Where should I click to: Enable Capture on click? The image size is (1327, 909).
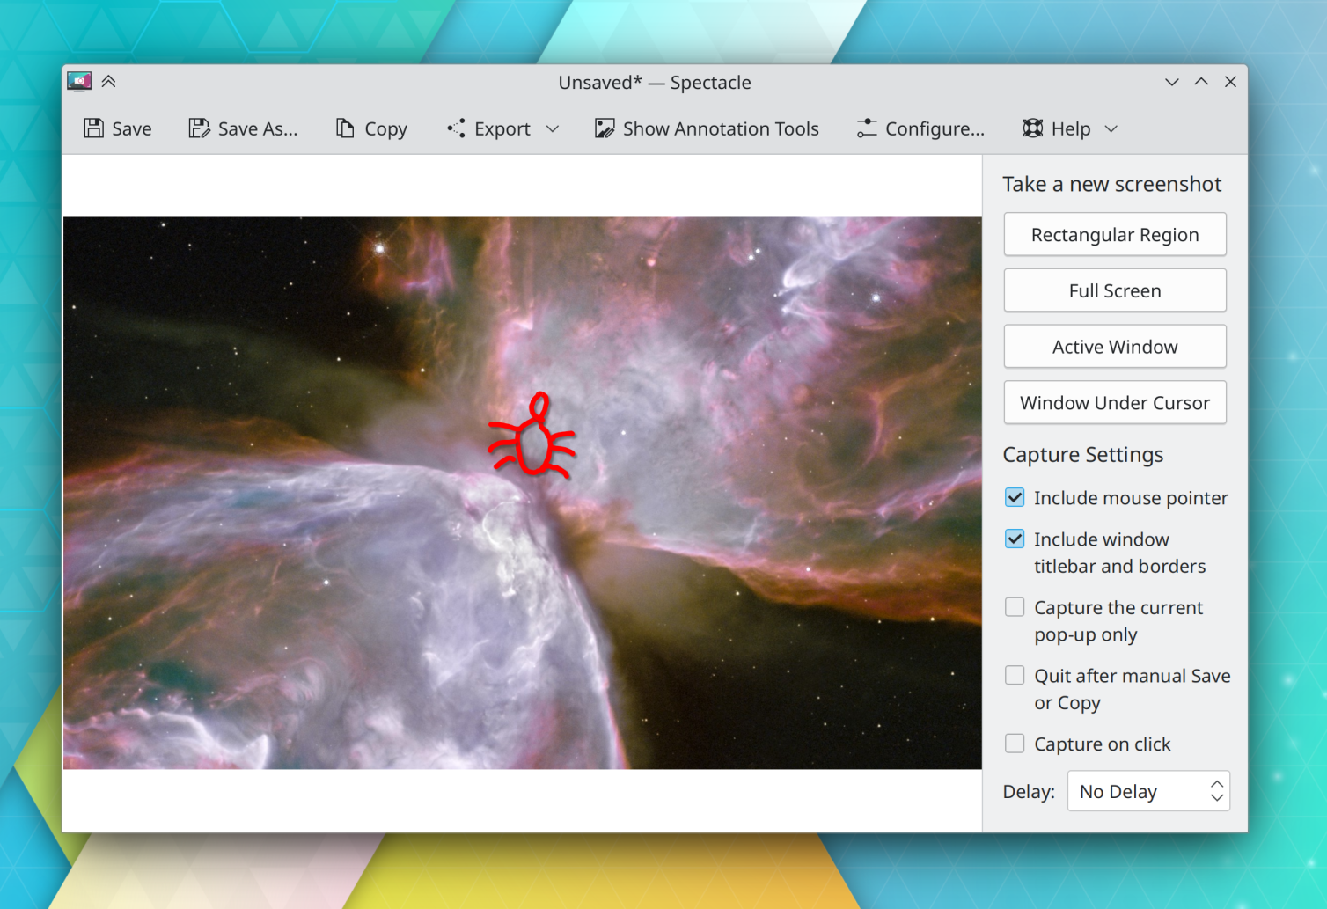click(1014, 744)
